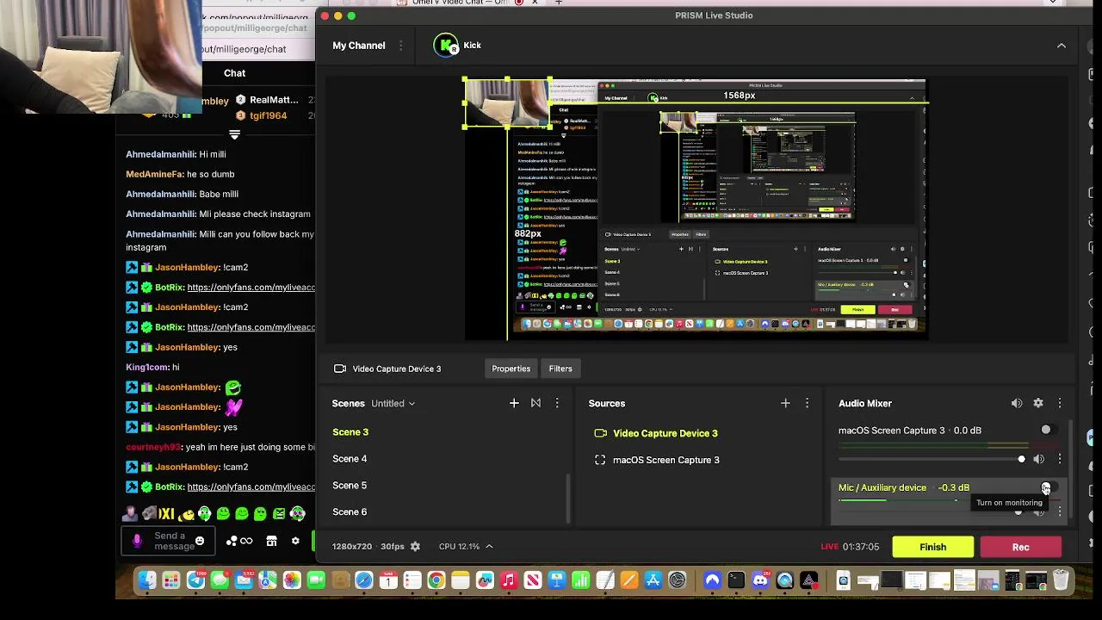Image resolution: width=1102 pixels, height=620 pixels.
Task: Click the Mic / Auxiliary device label
Action: (882, 487)
